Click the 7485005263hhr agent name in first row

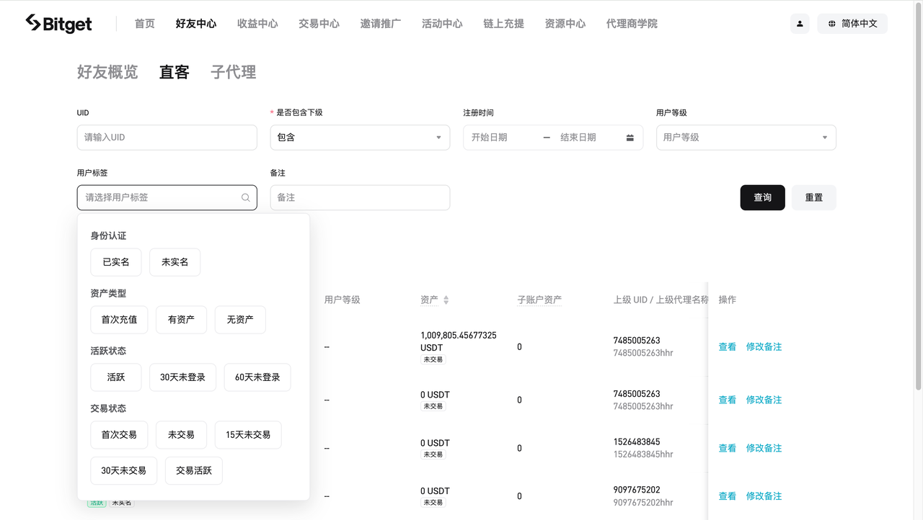643,354
